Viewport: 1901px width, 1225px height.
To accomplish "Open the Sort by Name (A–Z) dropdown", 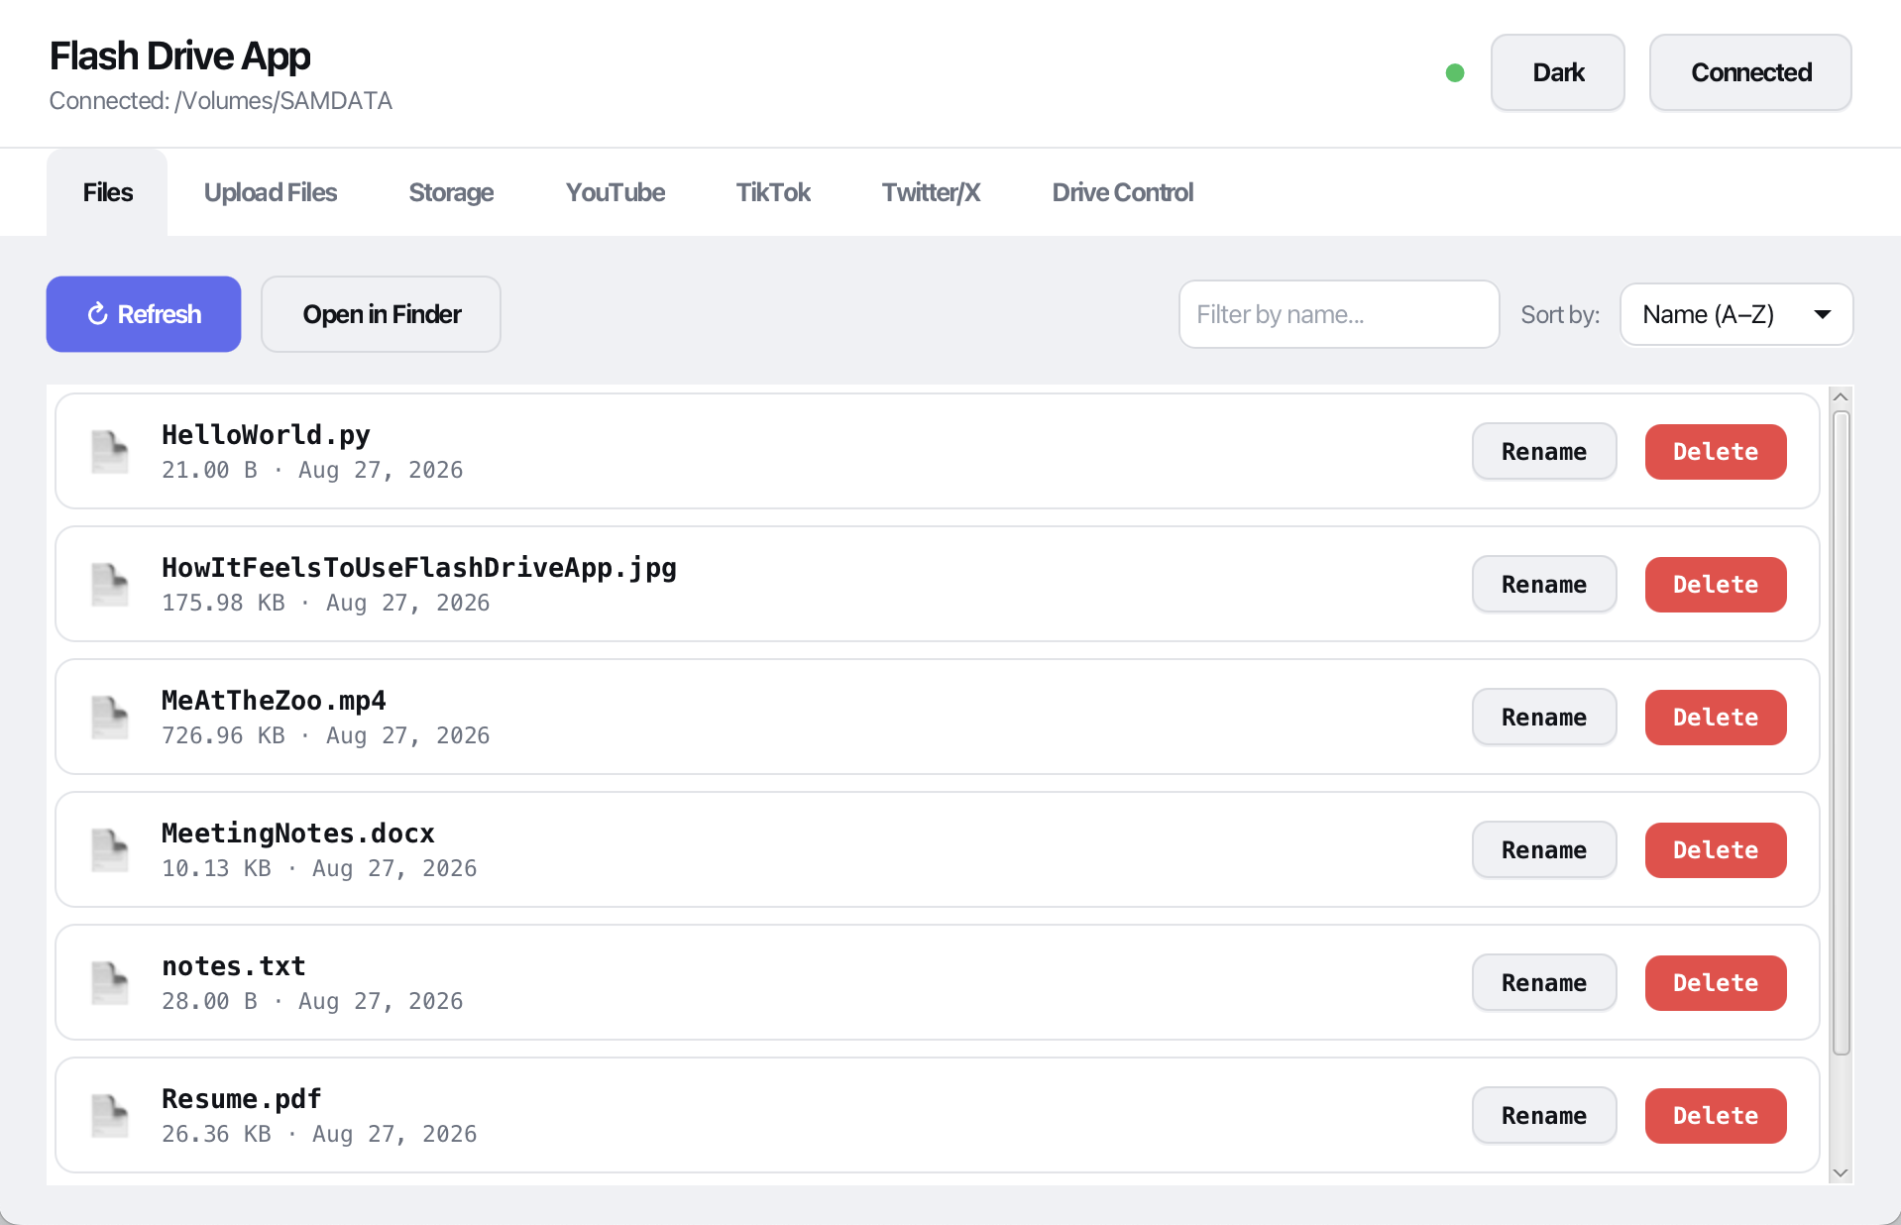I will [x=1736, y=314].
